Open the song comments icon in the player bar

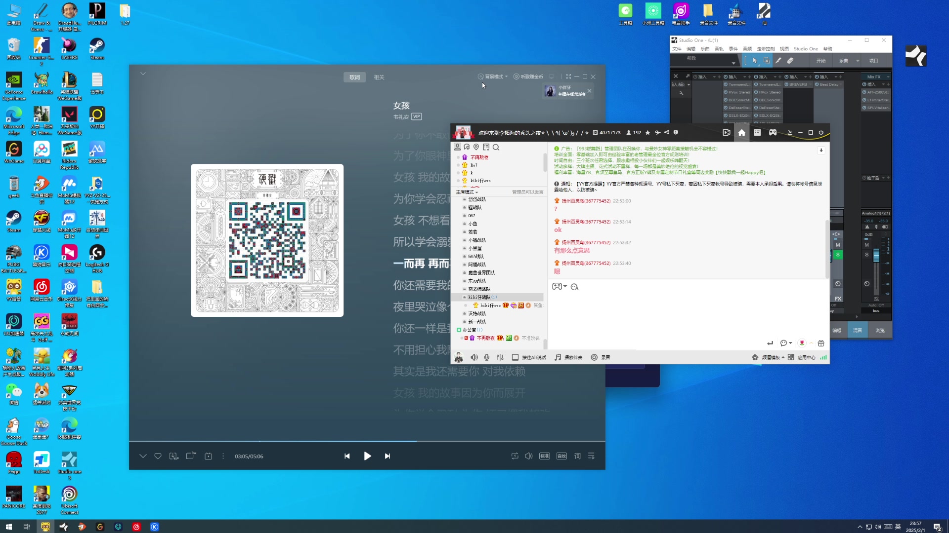(191, 456)
